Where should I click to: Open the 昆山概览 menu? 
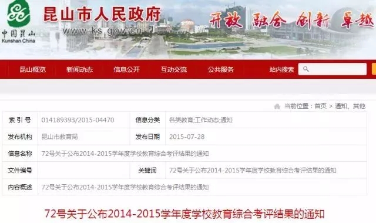33,69
